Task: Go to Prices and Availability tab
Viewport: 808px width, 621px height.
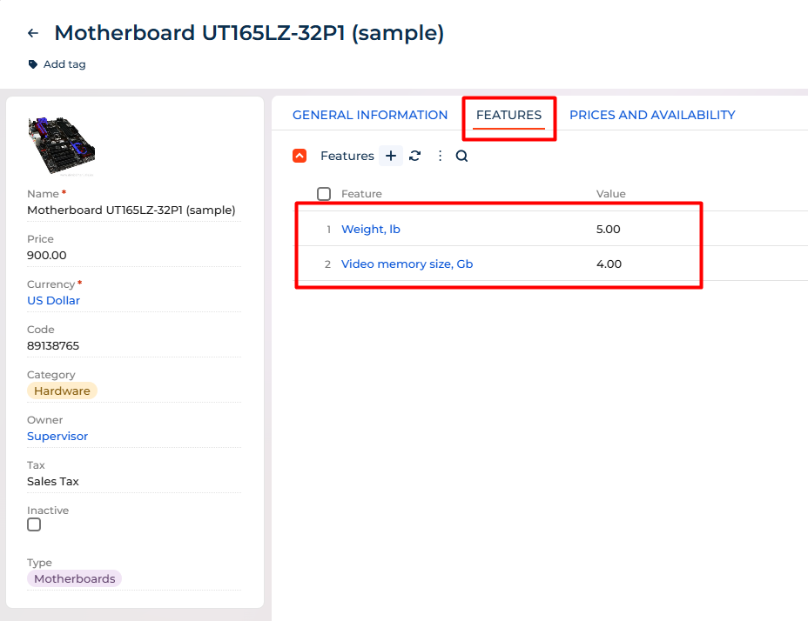Action: click(652, 115)
